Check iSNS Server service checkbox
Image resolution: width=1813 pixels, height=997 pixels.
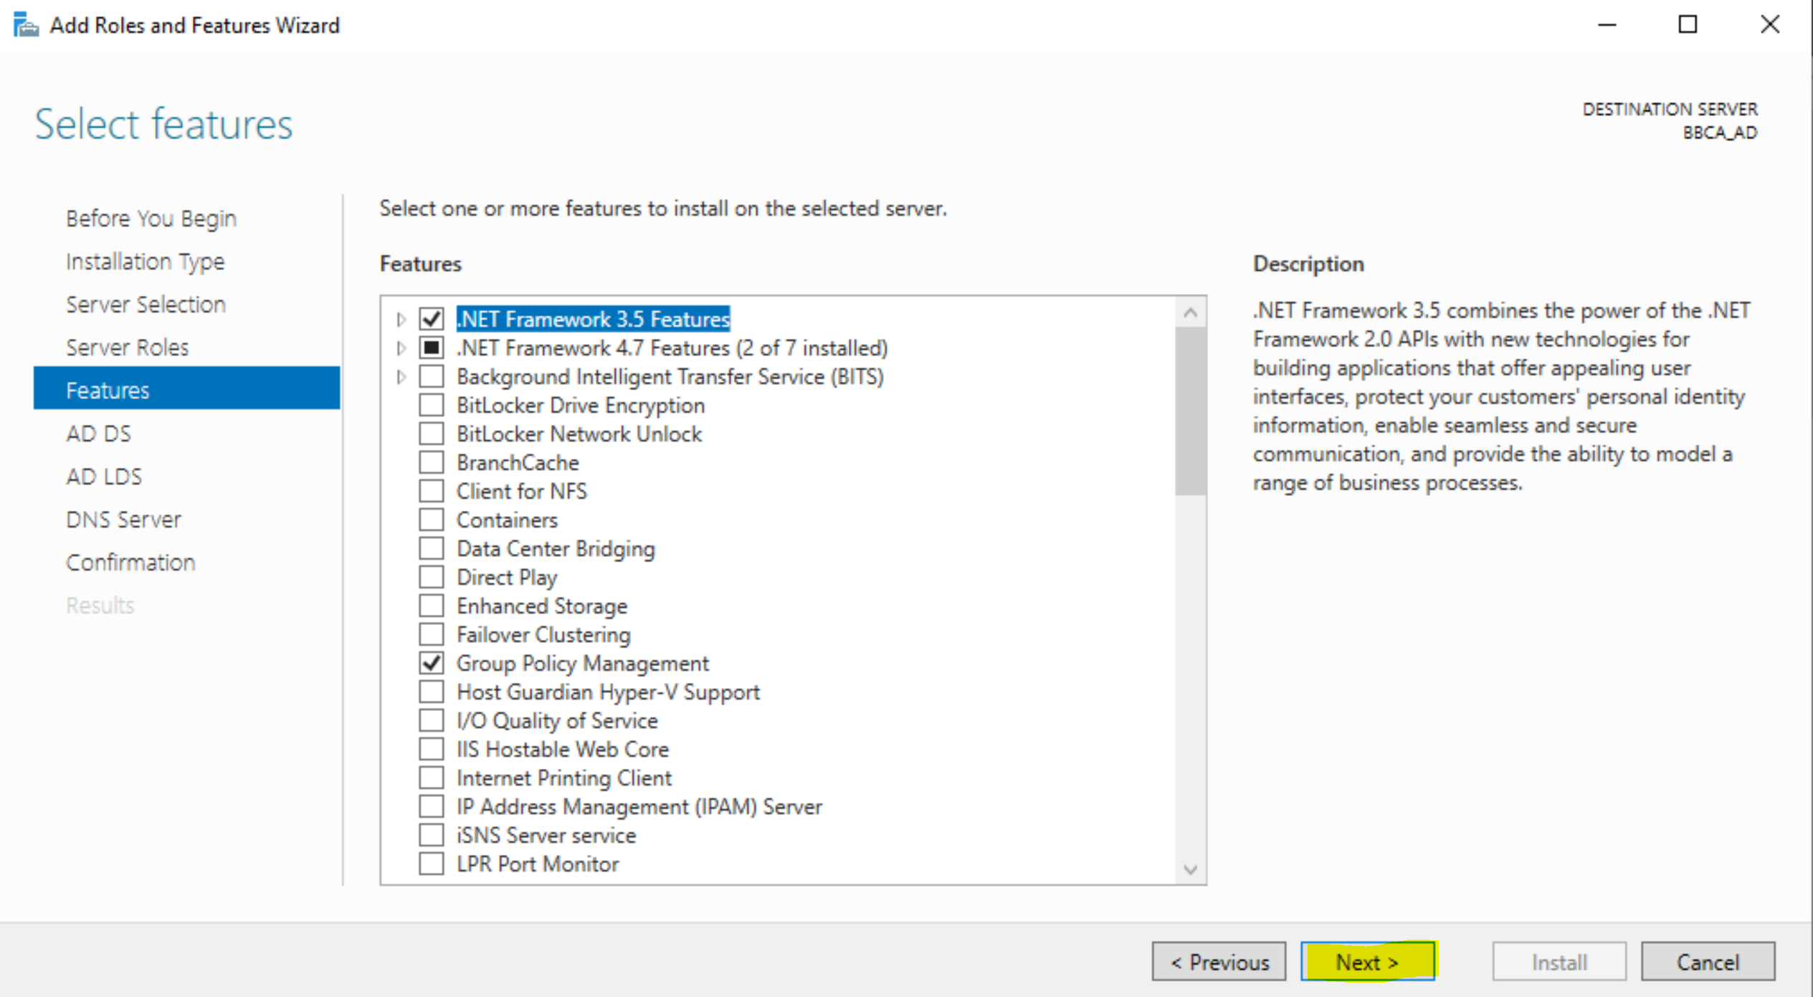point(432,835)
